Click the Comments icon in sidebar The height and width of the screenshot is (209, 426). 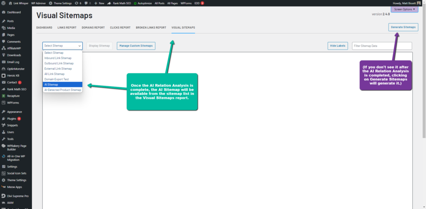tap(3, 41)
